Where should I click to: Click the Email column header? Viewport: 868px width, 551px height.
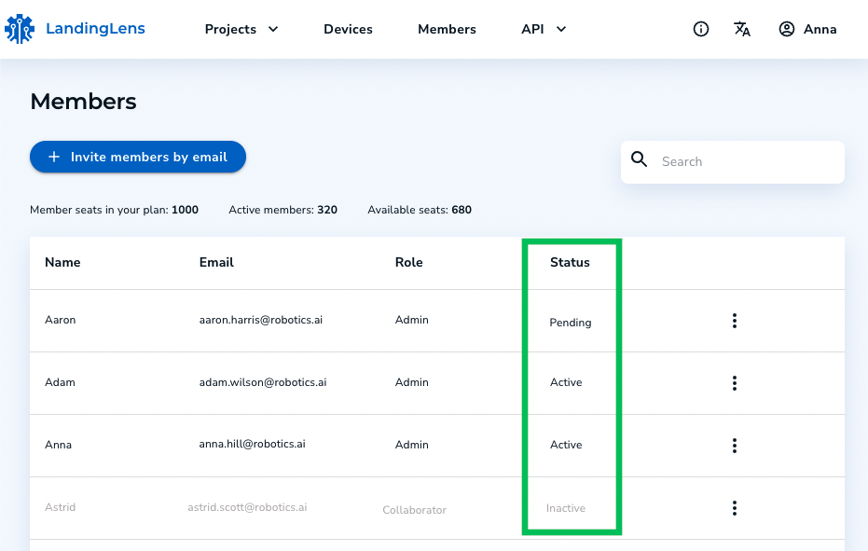coord(216,263)
